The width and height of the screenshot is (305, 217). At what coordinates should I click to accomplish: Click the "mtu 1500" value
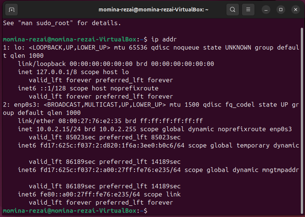184,105
